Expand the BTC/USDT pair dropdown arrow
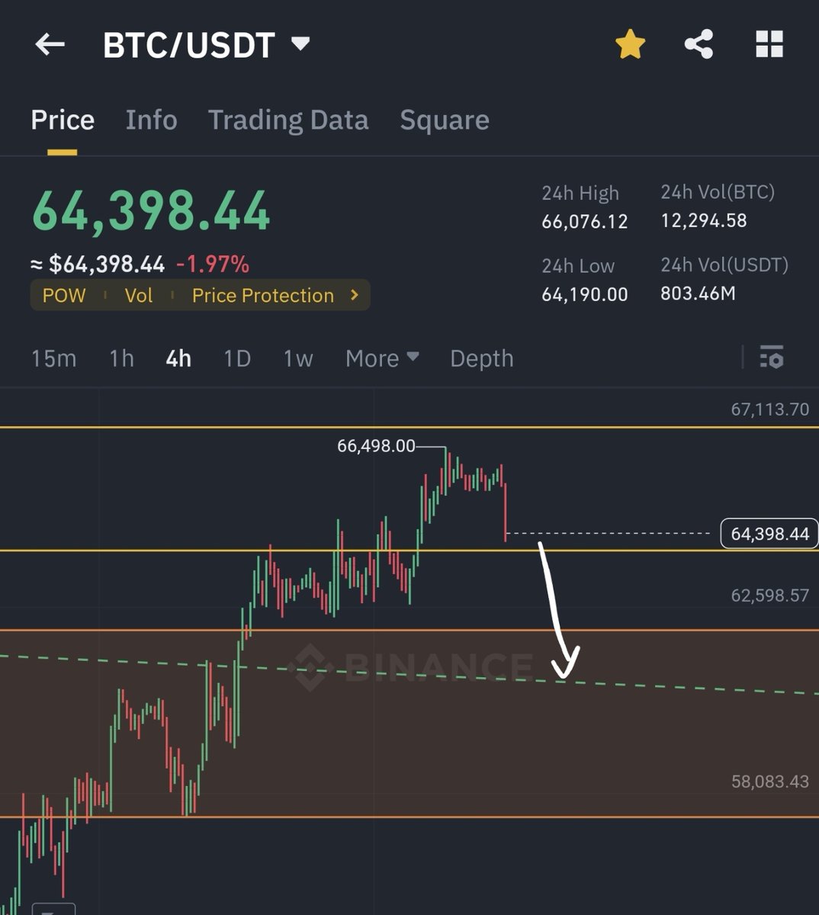 pyautogui.click(x=300, y=43)
